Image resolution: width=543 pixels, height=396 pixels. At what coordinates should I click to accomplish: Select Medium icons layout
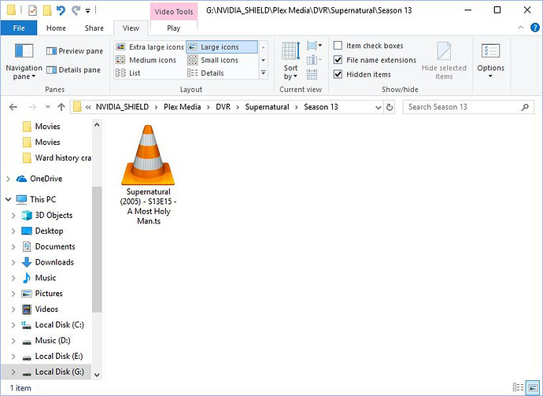pyautogui.click(x=146, y=60)
